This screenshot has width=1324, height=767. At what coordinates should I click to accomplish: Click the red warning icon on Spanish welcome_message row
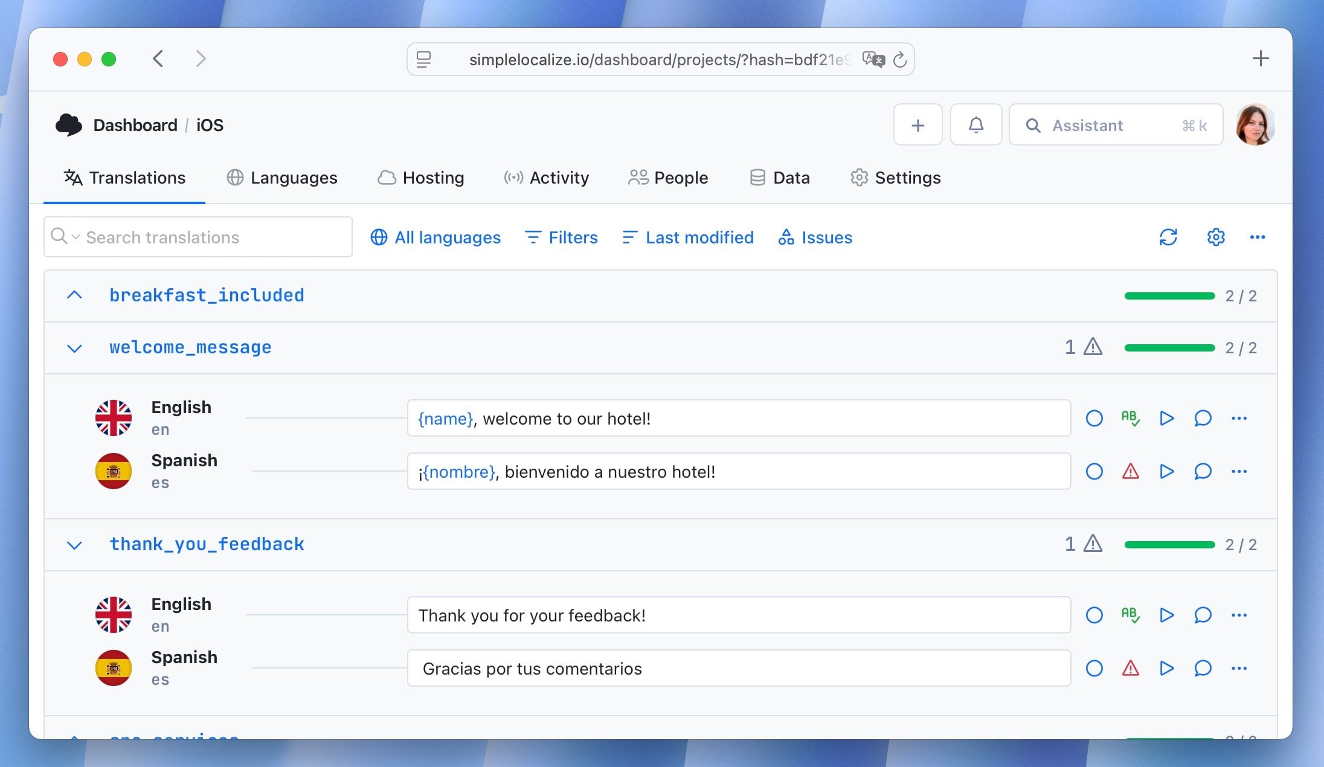pyautogui.click(x=1130, y=472)
